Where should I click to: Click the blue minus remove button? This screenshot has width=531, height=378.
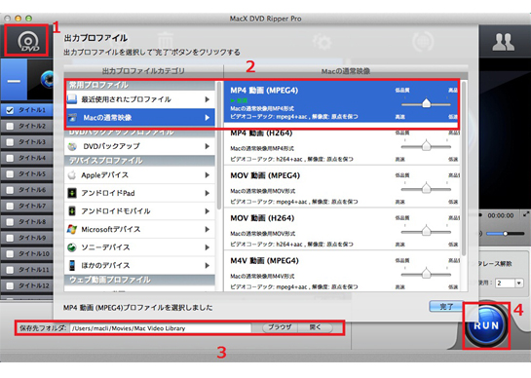(14, 81)
